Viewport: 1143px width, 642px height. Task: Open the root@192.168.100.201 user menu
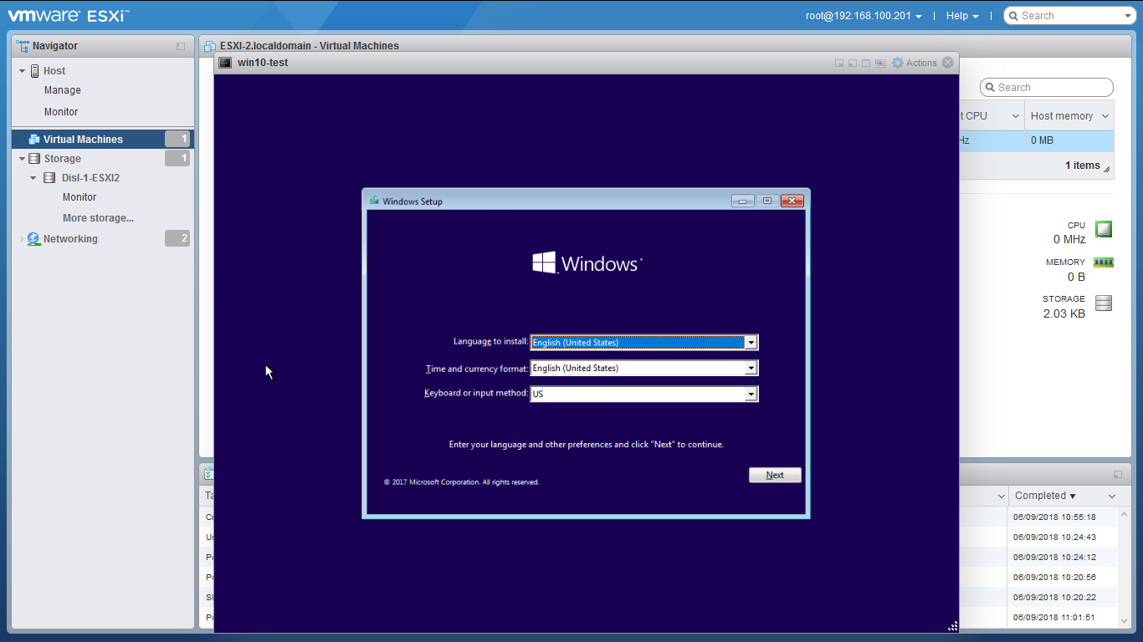coord(864,16)
